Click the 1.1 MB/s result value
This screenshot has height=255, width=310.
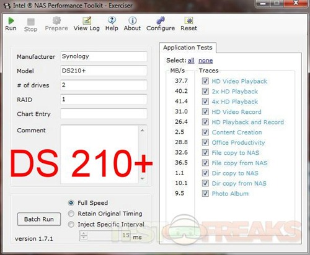click(x=179, y=173)
